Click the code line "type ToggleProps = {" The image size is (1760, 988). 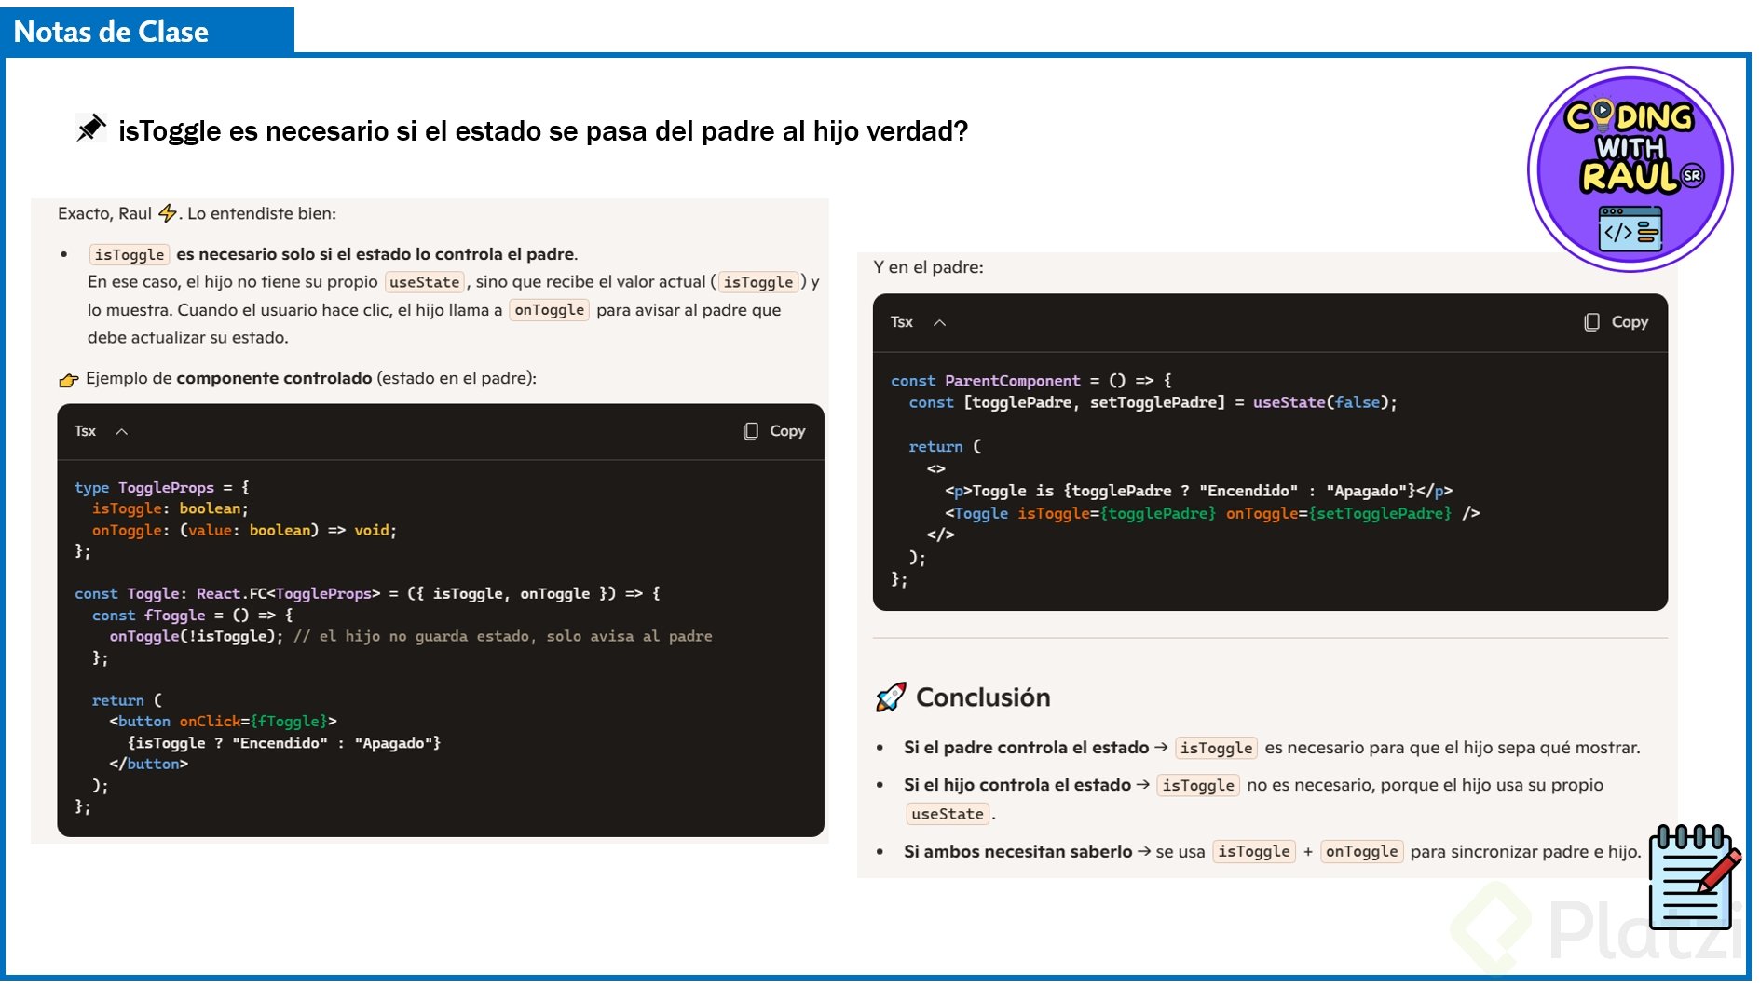click(162, 487)
